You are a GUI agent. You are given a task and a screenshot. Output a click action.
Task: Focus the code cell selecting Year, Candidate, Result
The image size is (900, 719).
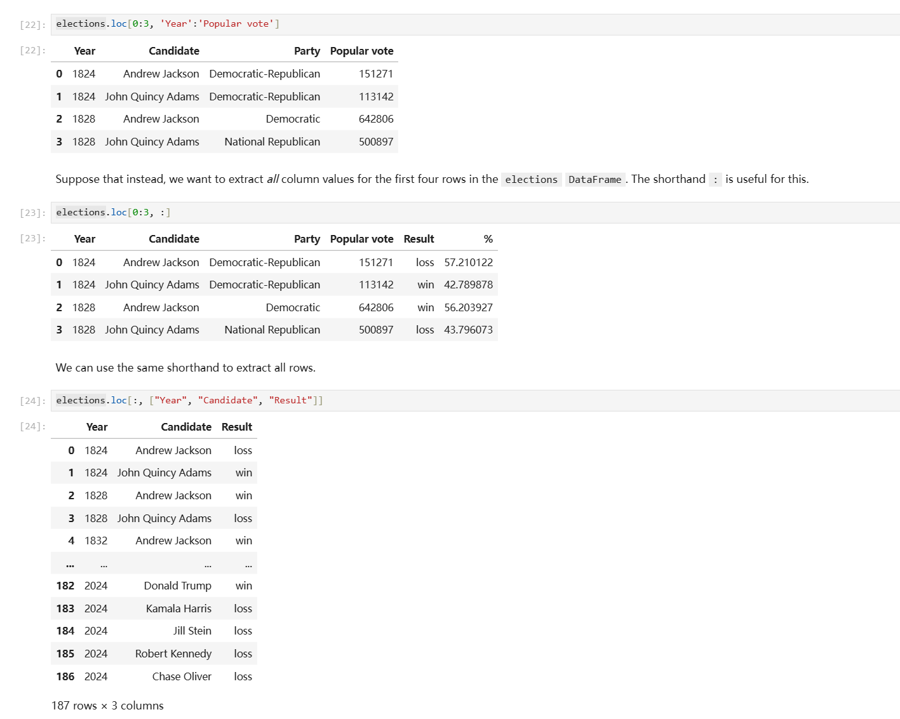pyautogui.click(x=445, y=401)
